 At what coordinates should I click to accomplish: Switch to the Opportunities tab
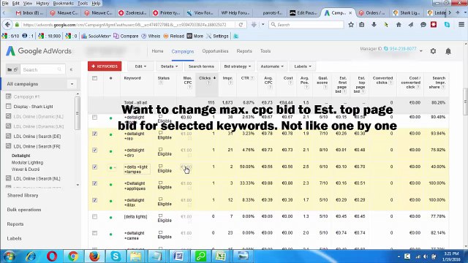(215, 51)
